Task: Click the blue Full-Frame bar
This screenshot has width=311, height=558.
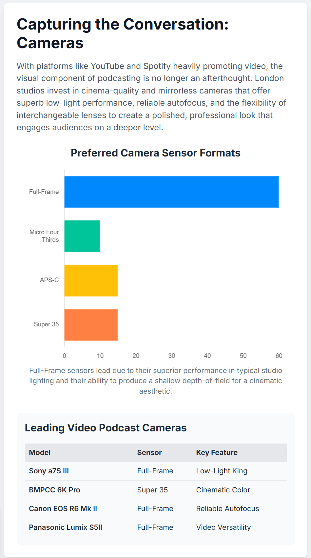Action: pyautogui.click(x=171, y=192)
